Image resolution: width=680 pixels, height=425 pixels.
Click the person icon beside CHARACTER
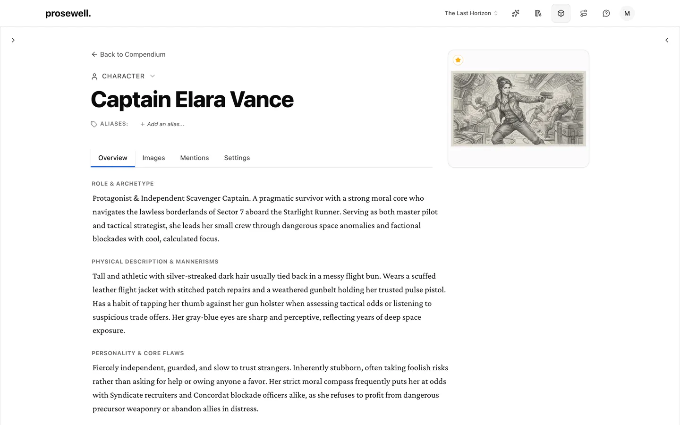[94, 76]
